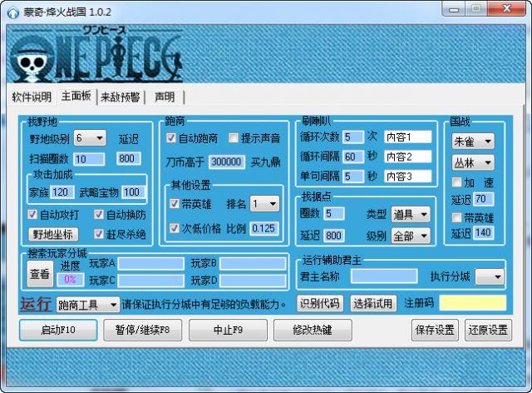
Task: Click the 玩家D input field
Action: click(253, 281)
